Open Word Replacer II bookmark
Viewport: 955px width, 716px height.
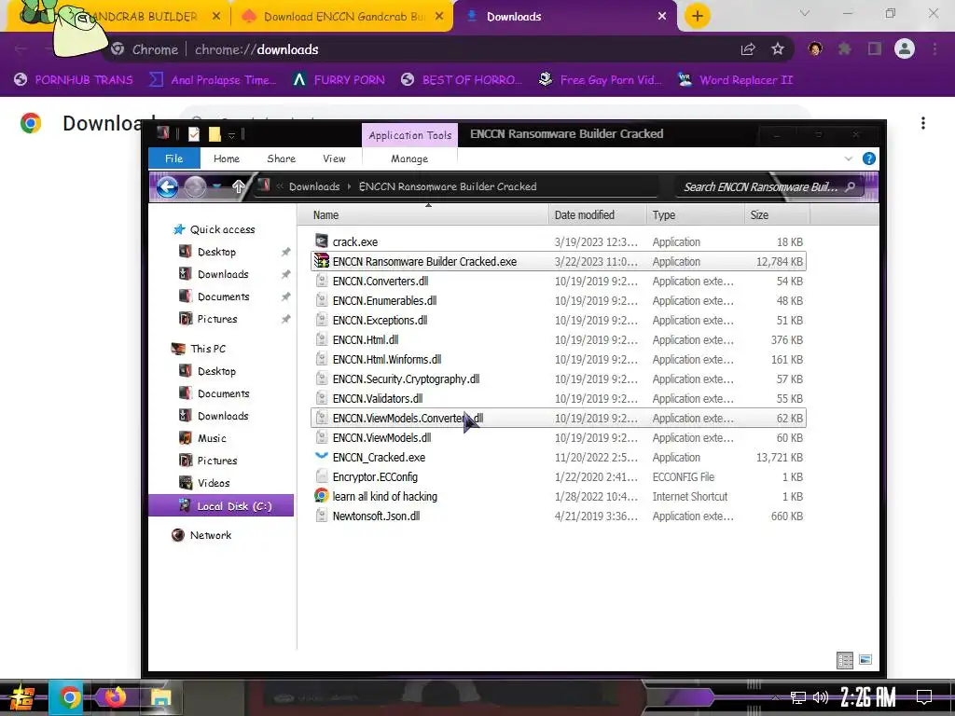[735, 80]
